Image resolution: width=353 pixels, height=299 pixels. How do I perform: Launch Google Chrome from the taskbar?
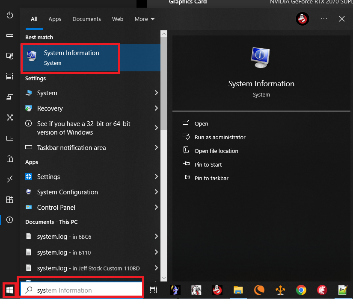(301, 290)
